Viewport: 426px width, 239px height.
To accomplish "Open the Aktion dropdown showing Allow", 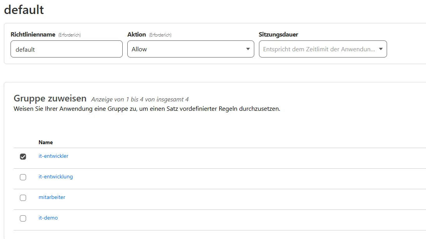I will point(187,49).
